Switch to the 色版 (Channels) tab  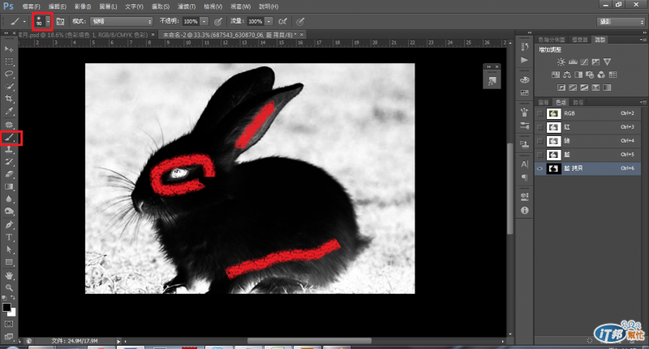coord(561,102)
